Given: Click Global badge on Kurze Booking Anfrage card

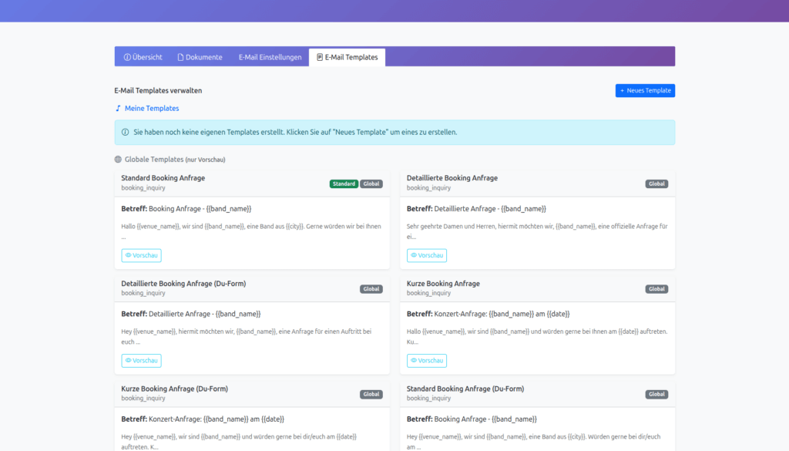Looking at the screenshot, I should tap(656, 289).
